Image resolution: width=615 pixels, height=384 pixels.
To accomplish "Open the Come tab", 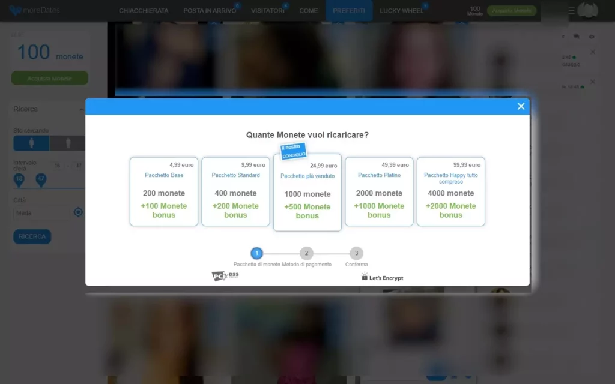I will tap(308, 11).
